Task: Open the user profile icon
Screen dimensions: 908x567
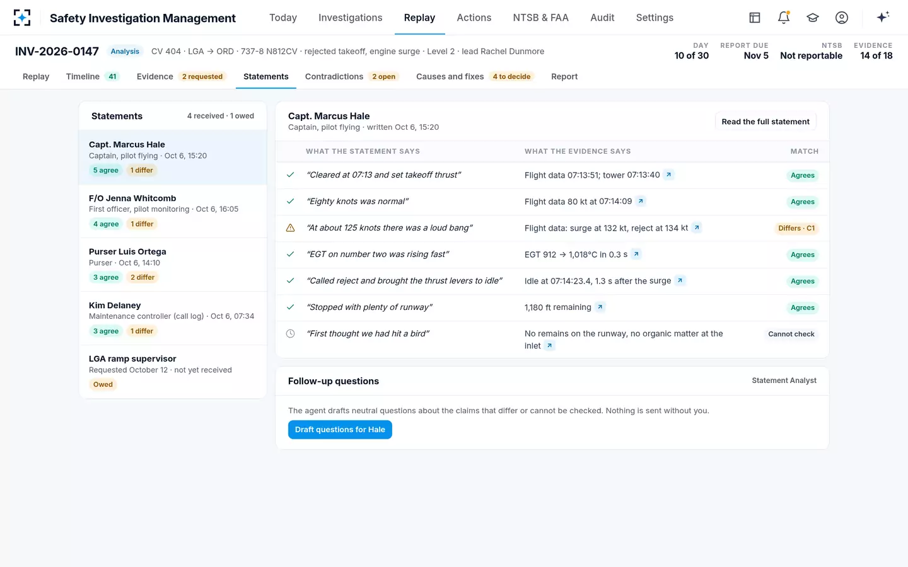Action: click(x=842, y=18)
